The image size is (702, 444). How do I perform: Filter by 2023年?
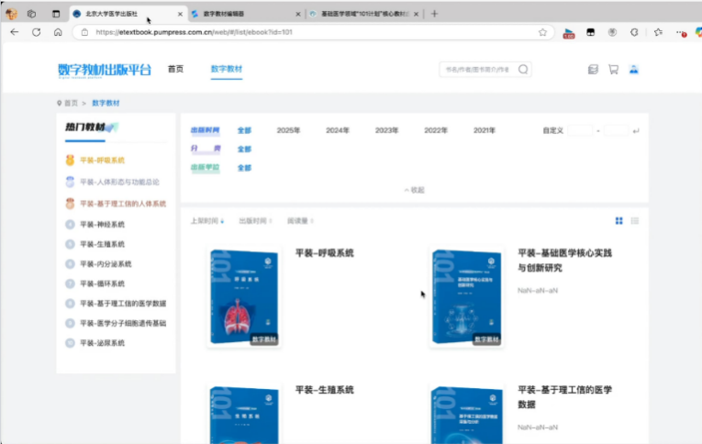(387, 130)
